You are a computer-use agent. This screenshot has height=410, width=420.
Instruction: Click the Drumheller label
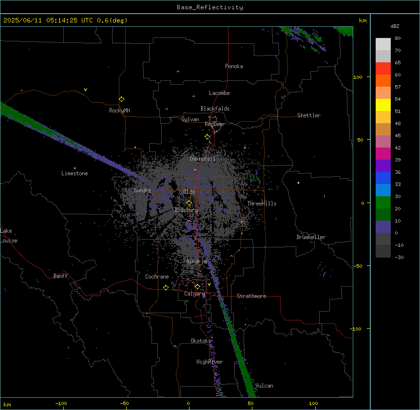[311, 237]
